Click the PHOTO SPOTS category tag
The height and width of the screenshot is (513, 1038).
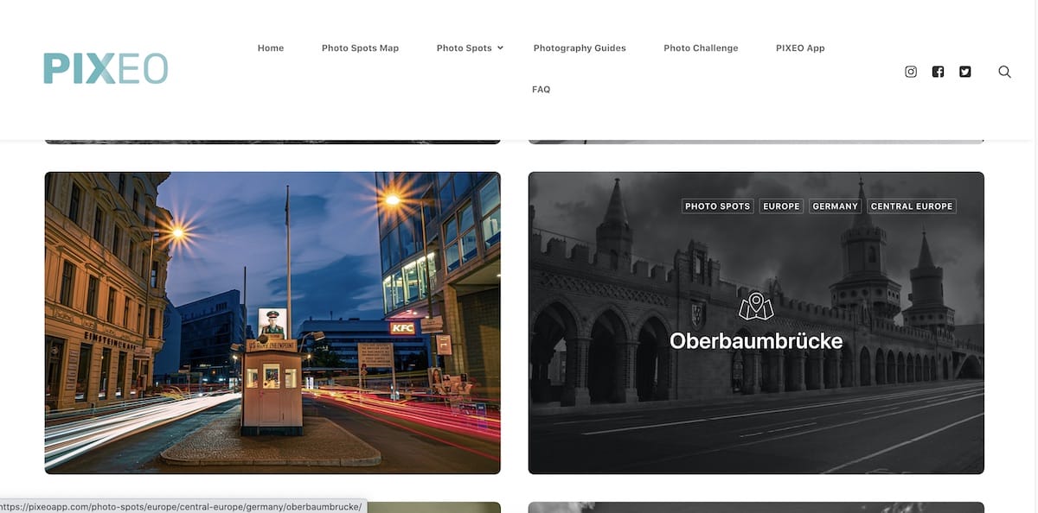pyautogui.click(x=717, y=206)
